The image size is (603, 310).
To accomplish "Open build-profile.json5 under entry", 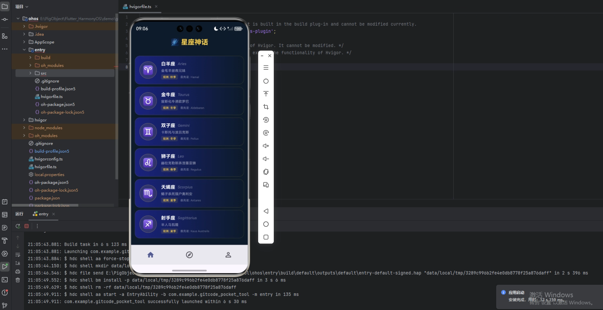I will pos(58,89).
